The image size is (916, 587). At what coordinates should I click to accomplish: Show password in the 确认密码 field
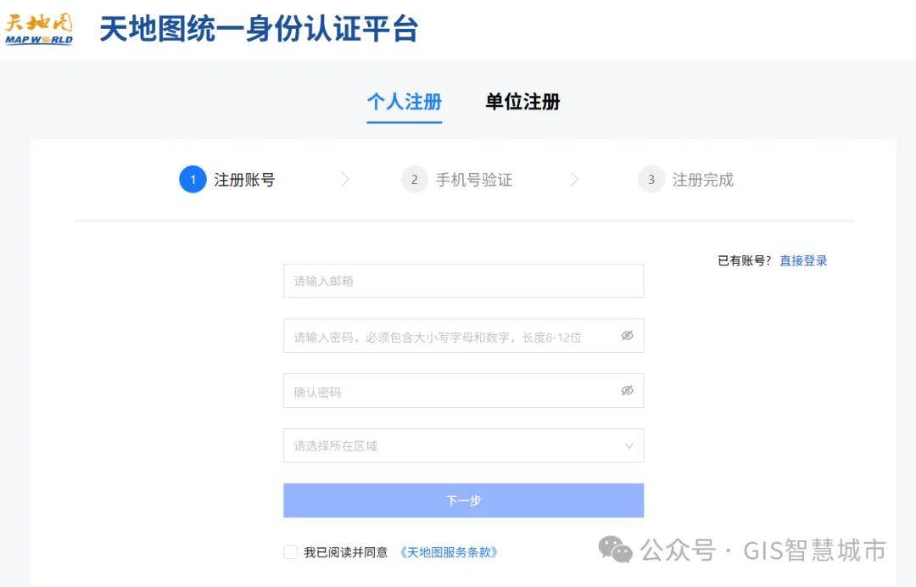click(627, 391)
